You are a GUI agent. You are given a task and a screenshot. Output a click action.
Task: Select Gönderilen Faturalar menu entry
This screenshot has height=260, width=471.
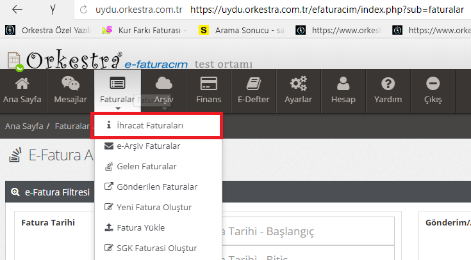point(158,187)
